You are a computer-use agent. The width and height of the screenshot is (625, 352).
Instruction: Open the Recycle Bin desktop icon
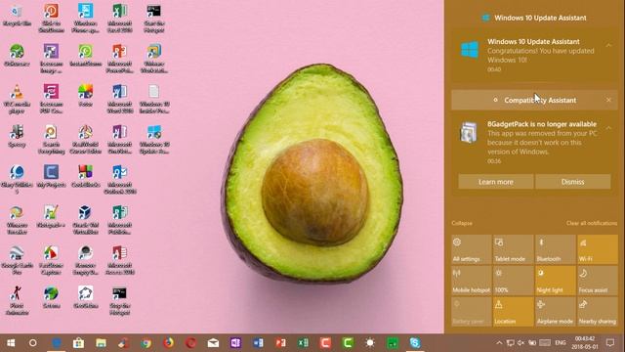17,16
